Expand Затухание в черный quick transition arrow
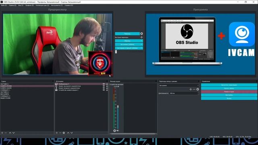The image size is (258, 145). [x=141, y=48]
